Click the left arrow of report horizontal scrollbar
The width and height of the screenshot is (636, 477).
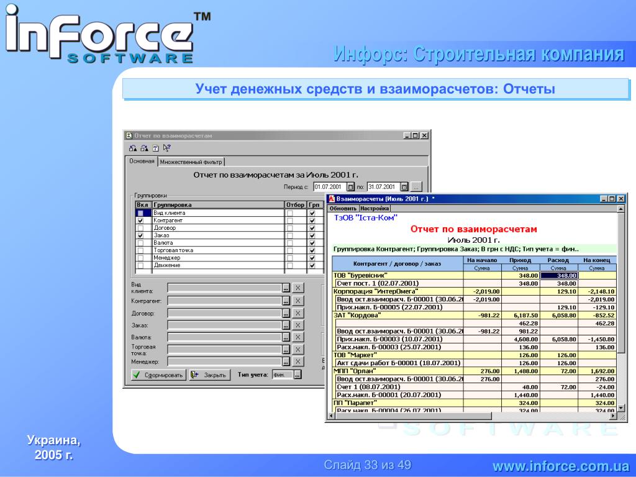(330, 416)
